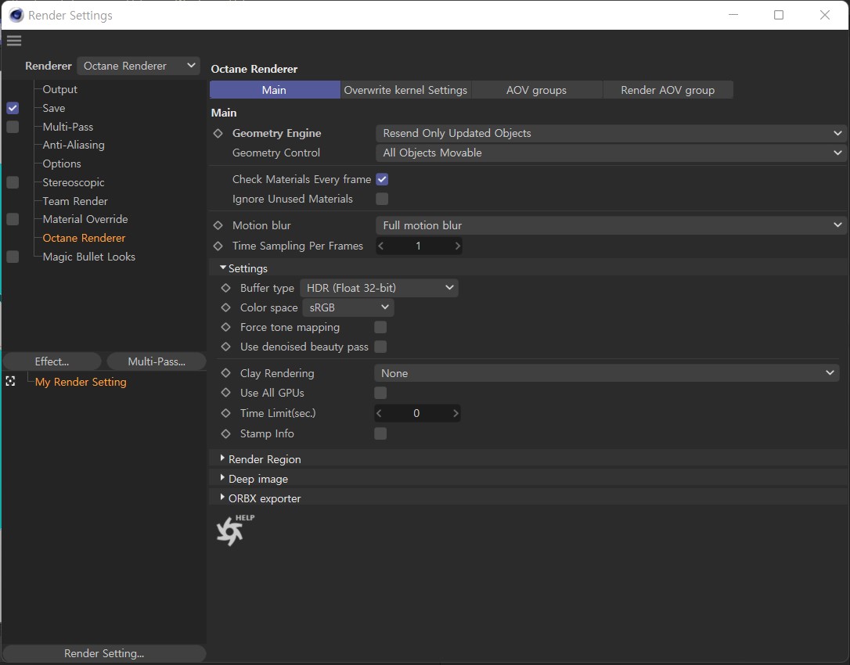Screen dimensions: 850x665
Task: Select Team Render in settings list
Action: click(x=75, y=201)
